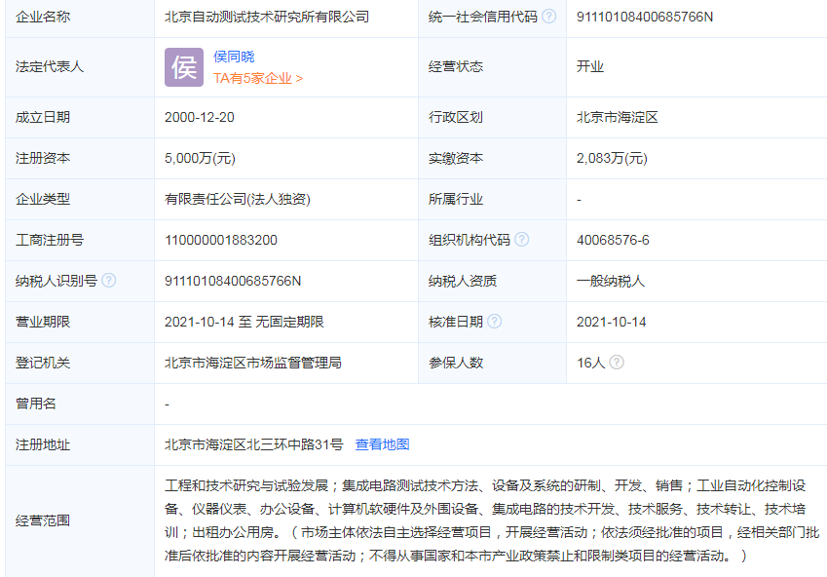Screen dimensions: 827x577
Task: Click the 法定代表人 label cell
Action: [80, 67]
